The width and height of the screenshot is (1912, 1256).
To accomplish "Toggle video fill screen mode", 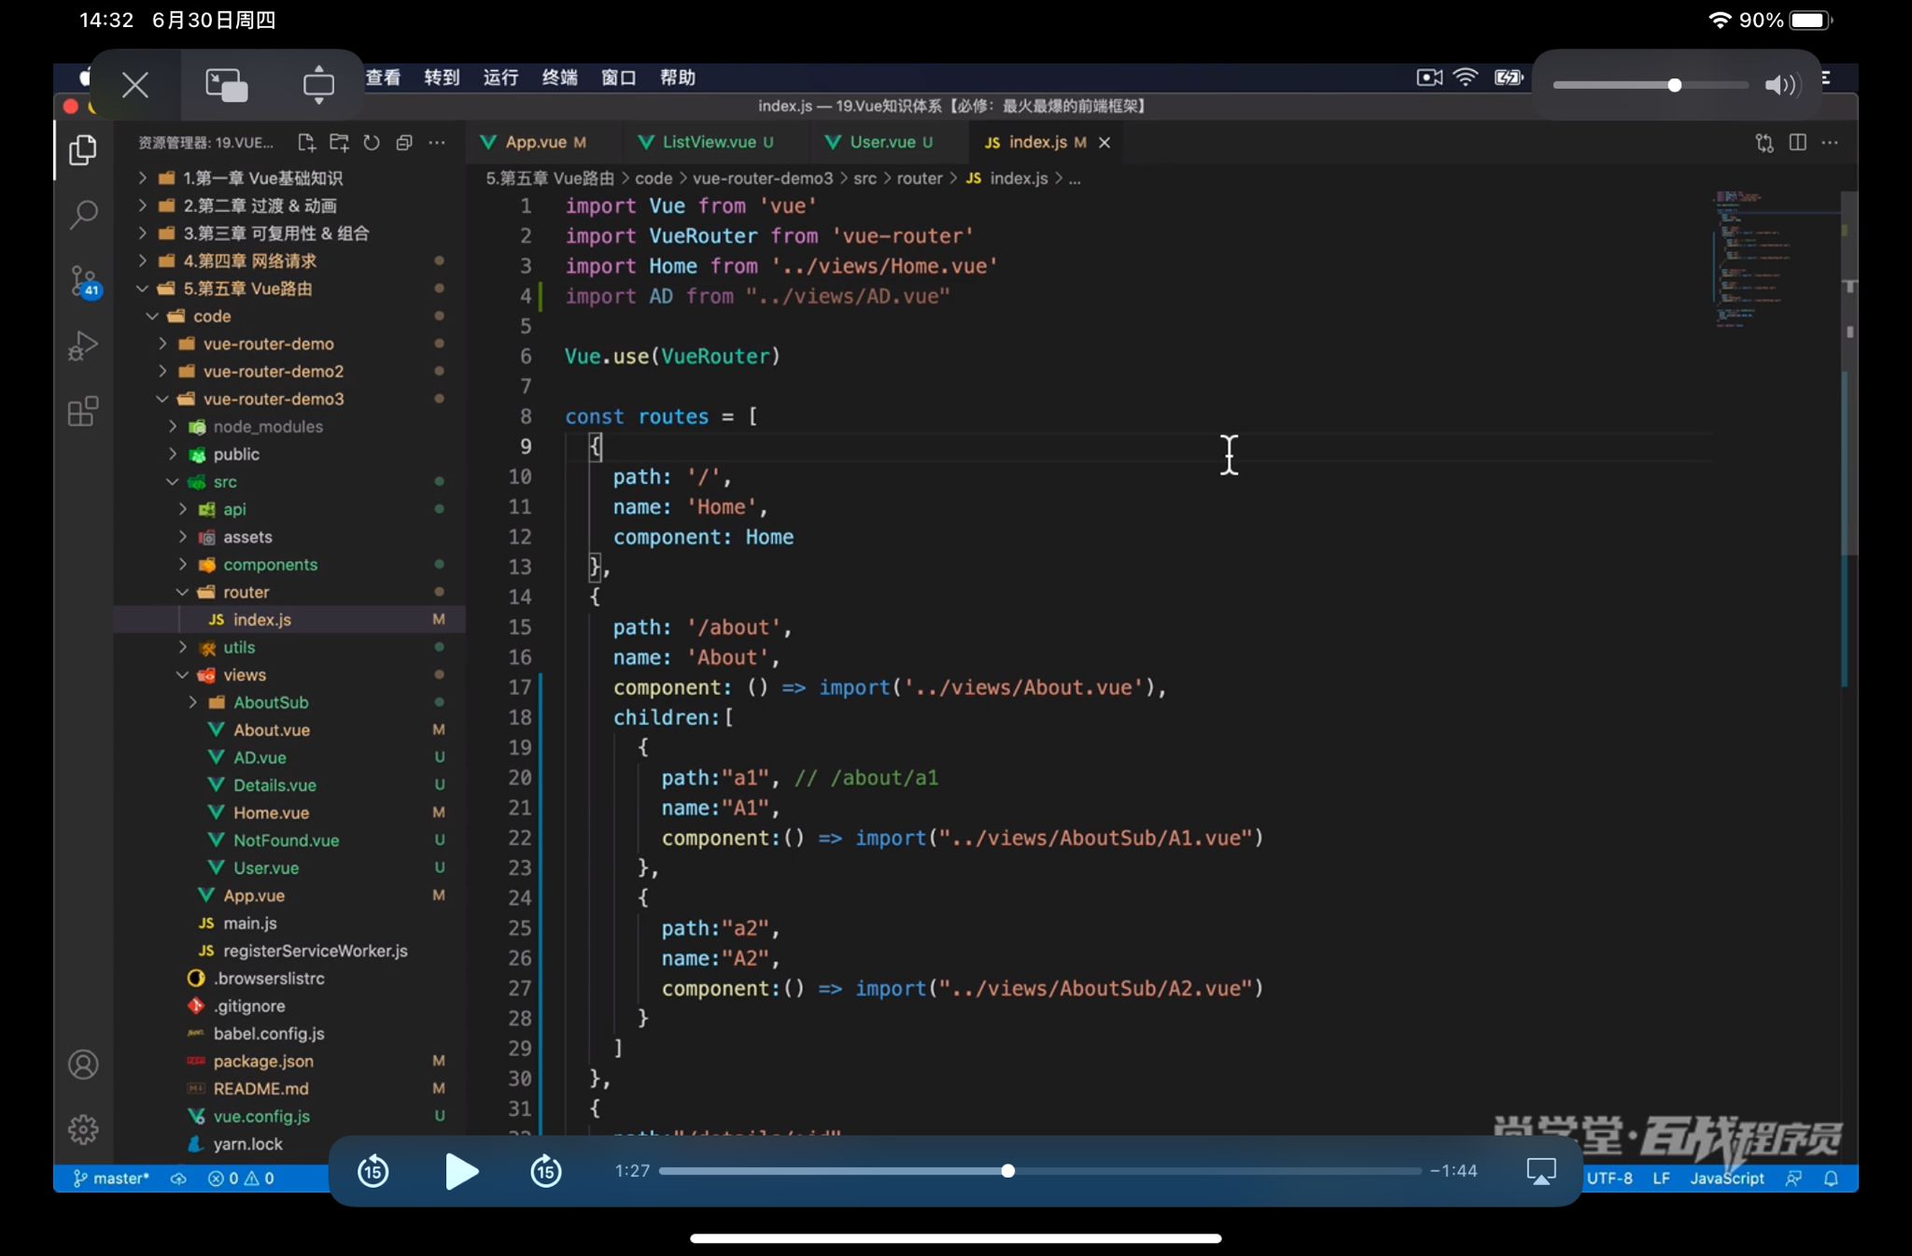I will click(x=318, y=85).
